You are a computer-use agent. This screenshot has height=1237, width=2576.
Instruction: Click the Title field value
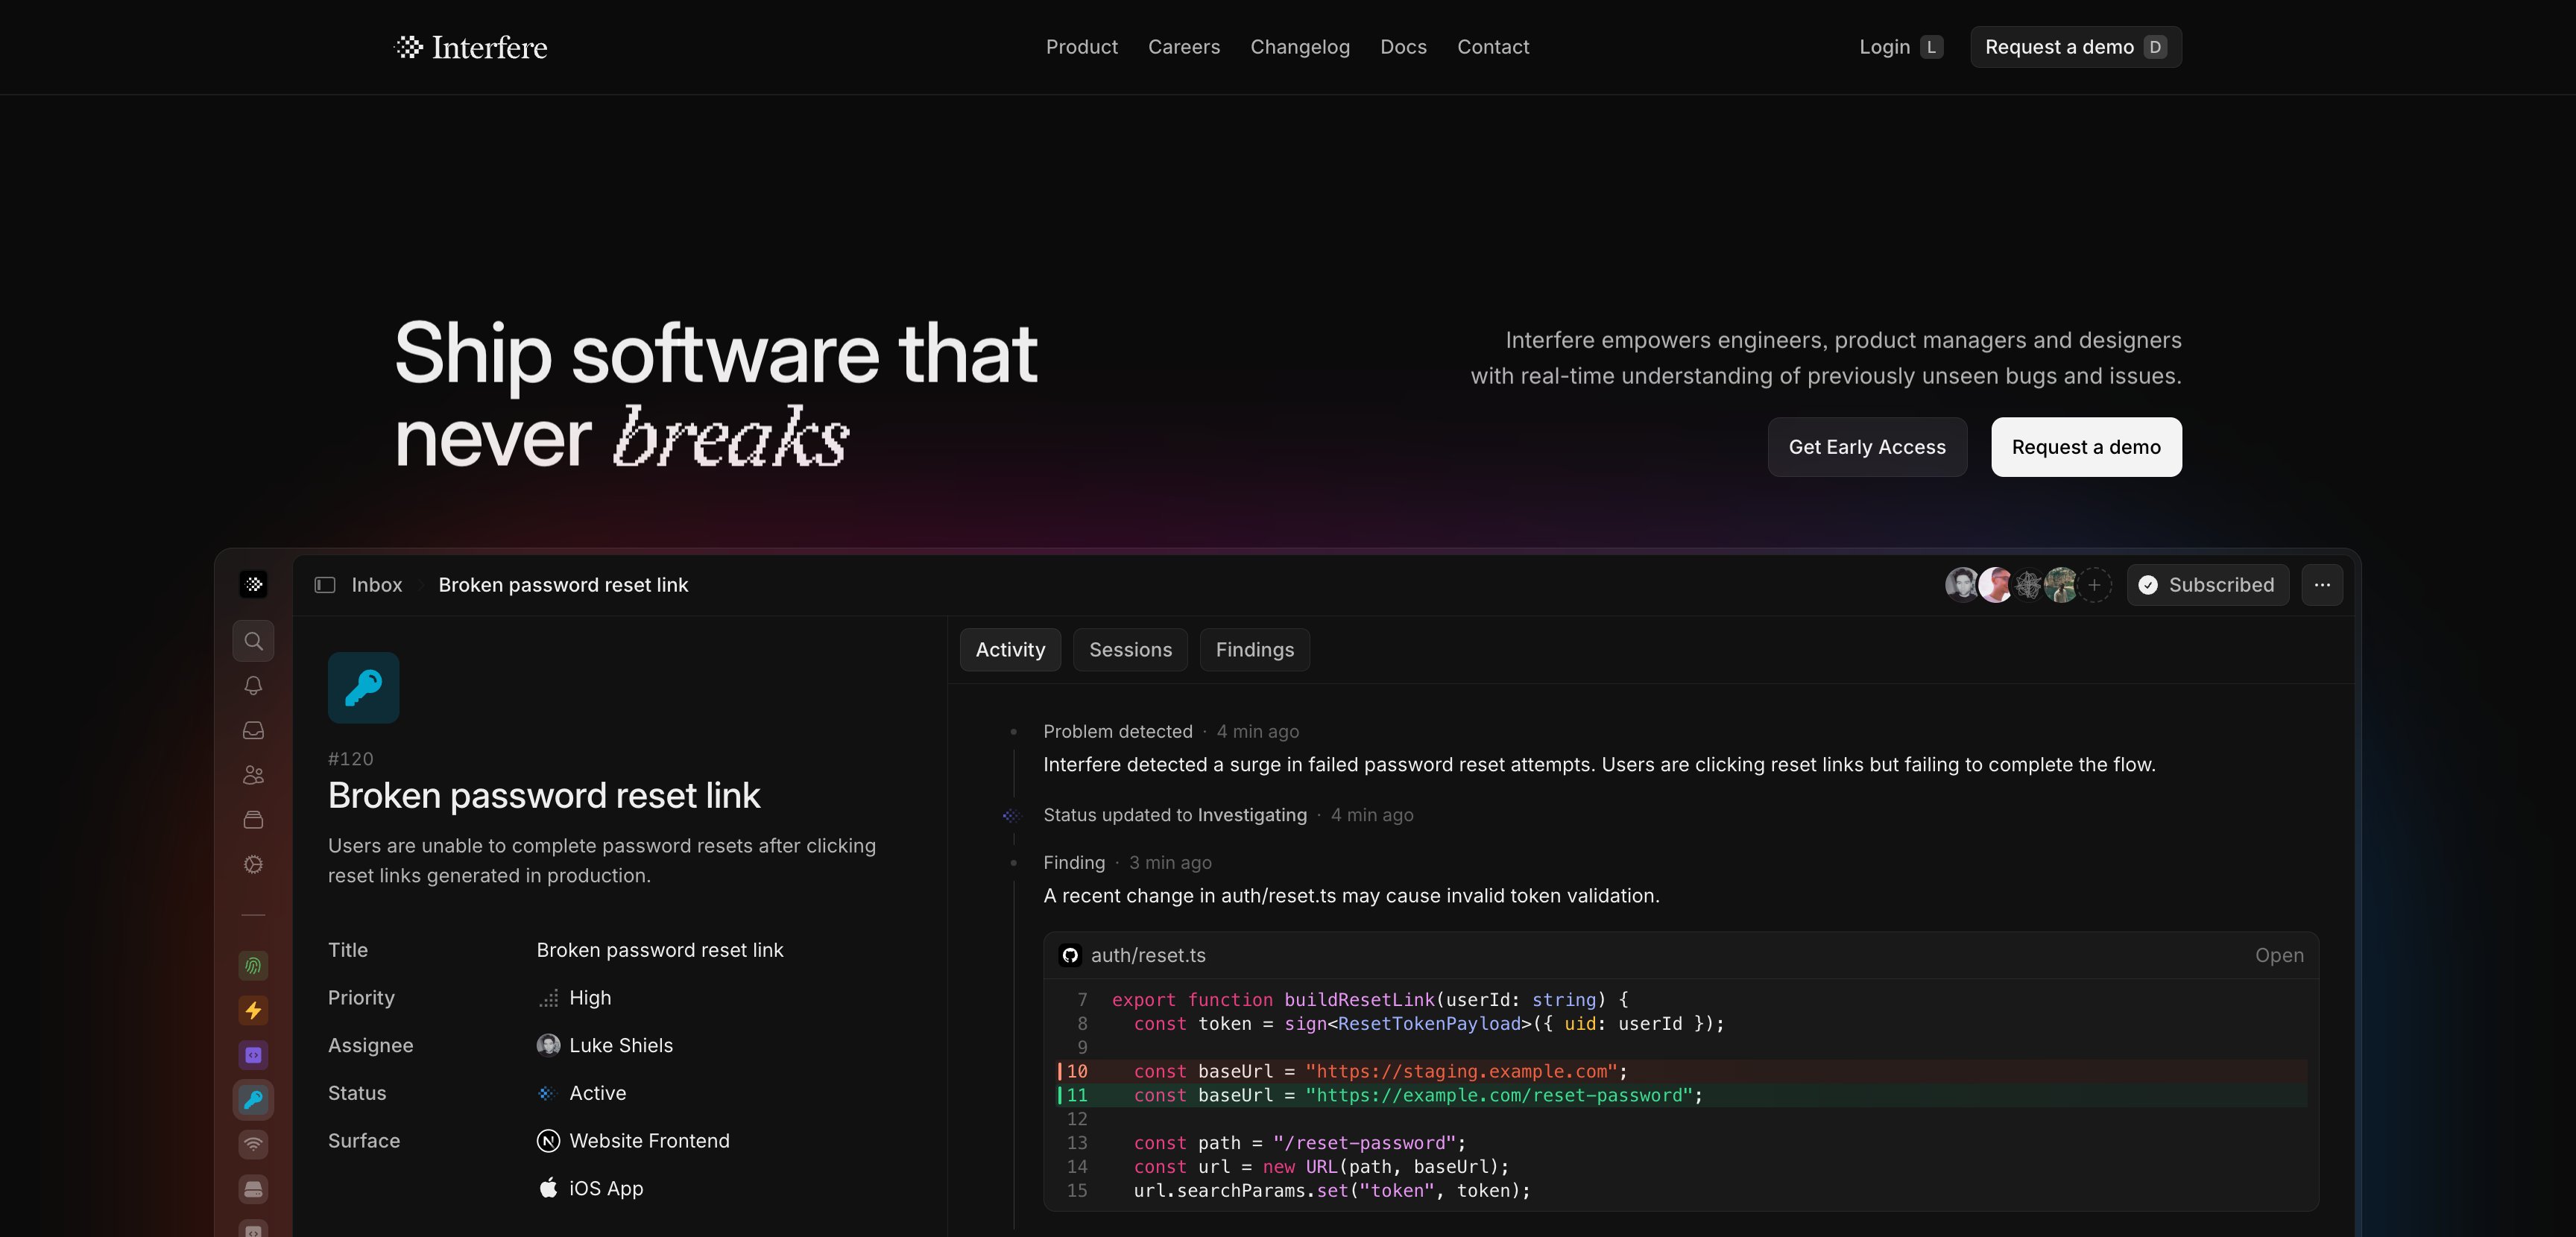point(660,950)
